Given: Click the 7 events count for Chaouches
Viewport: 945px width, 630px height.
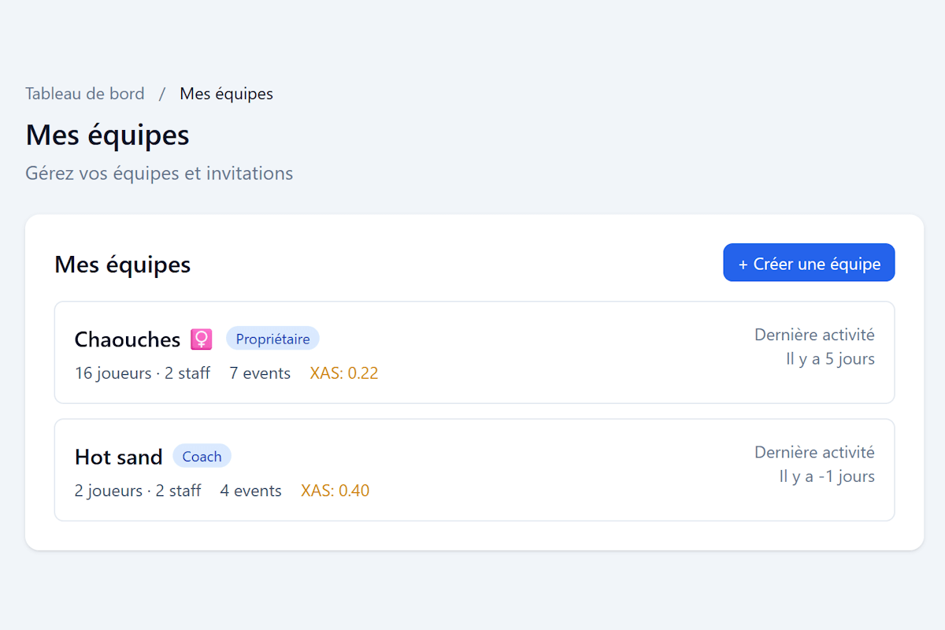Looking at the screenshot, I should click(260, 372).
